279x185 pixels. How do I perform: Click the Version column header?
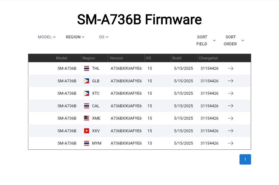116,58
